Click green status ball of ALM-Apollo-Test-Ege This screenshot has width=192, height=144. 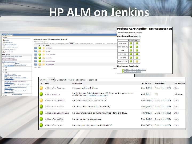(x=41, y=94)
